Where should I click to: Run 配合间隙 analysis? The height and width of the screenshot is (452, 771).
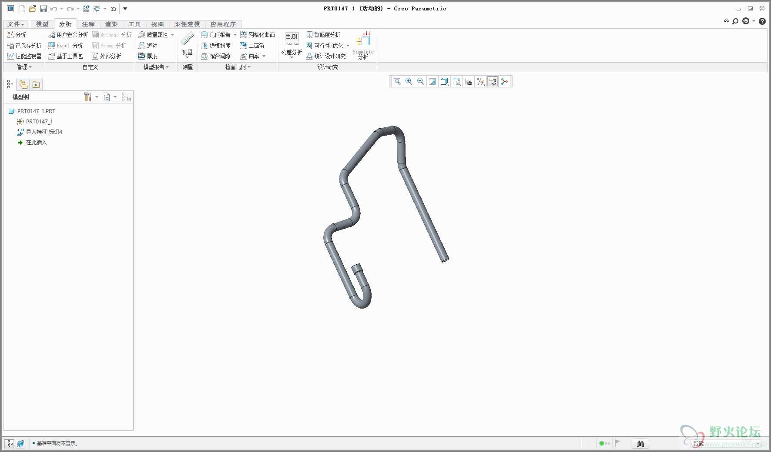(216, 56)
